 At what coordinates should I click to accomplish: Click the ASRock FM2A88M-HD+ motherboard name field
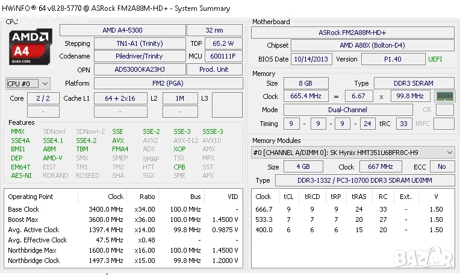coord(352,33)
